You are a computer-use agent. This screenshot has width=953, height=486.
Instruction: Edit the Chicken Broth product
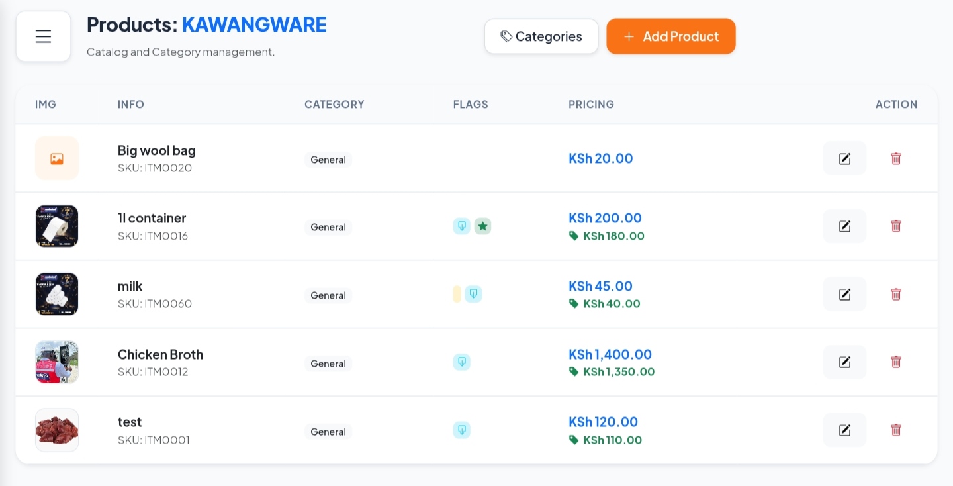pos(844,362)
